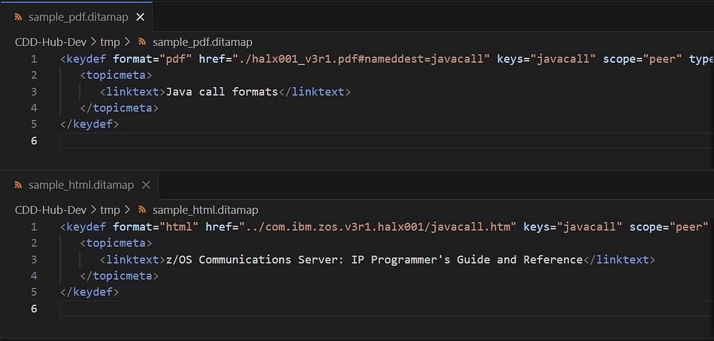Expand the sample_pdf.ditamap breadcrumb item
This screenshot has height=341, width=714.
pyautogui.click(x=202, y=43)
